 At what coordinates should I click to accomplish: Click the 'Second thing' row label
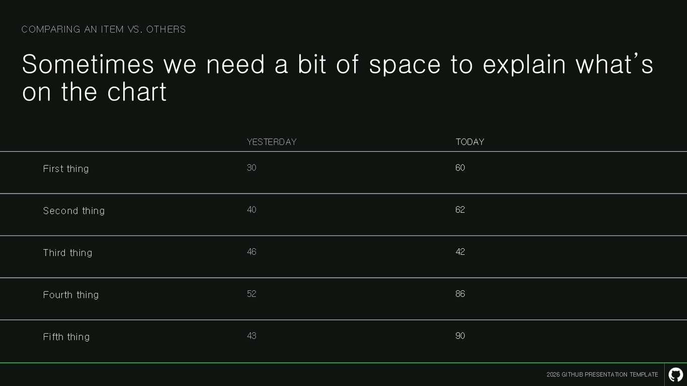[74, 211]
